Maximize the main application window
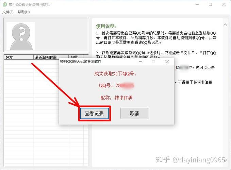231x170 pixels. coord(210,4)
